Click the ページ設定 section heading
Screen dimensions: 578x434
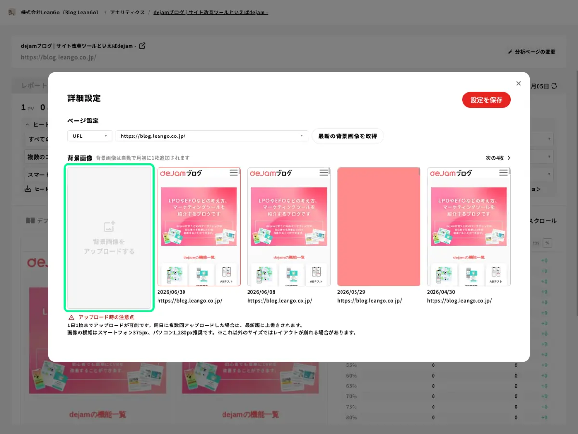83,121
